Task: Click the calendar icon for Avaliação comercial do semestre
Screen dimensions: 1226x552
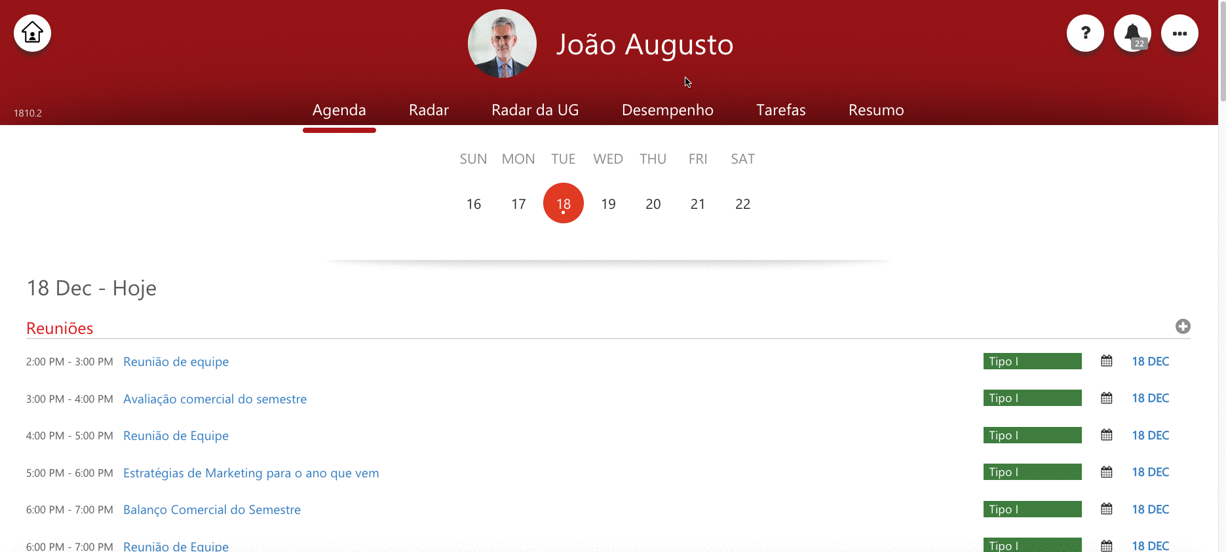Action: click(1107, 398)
